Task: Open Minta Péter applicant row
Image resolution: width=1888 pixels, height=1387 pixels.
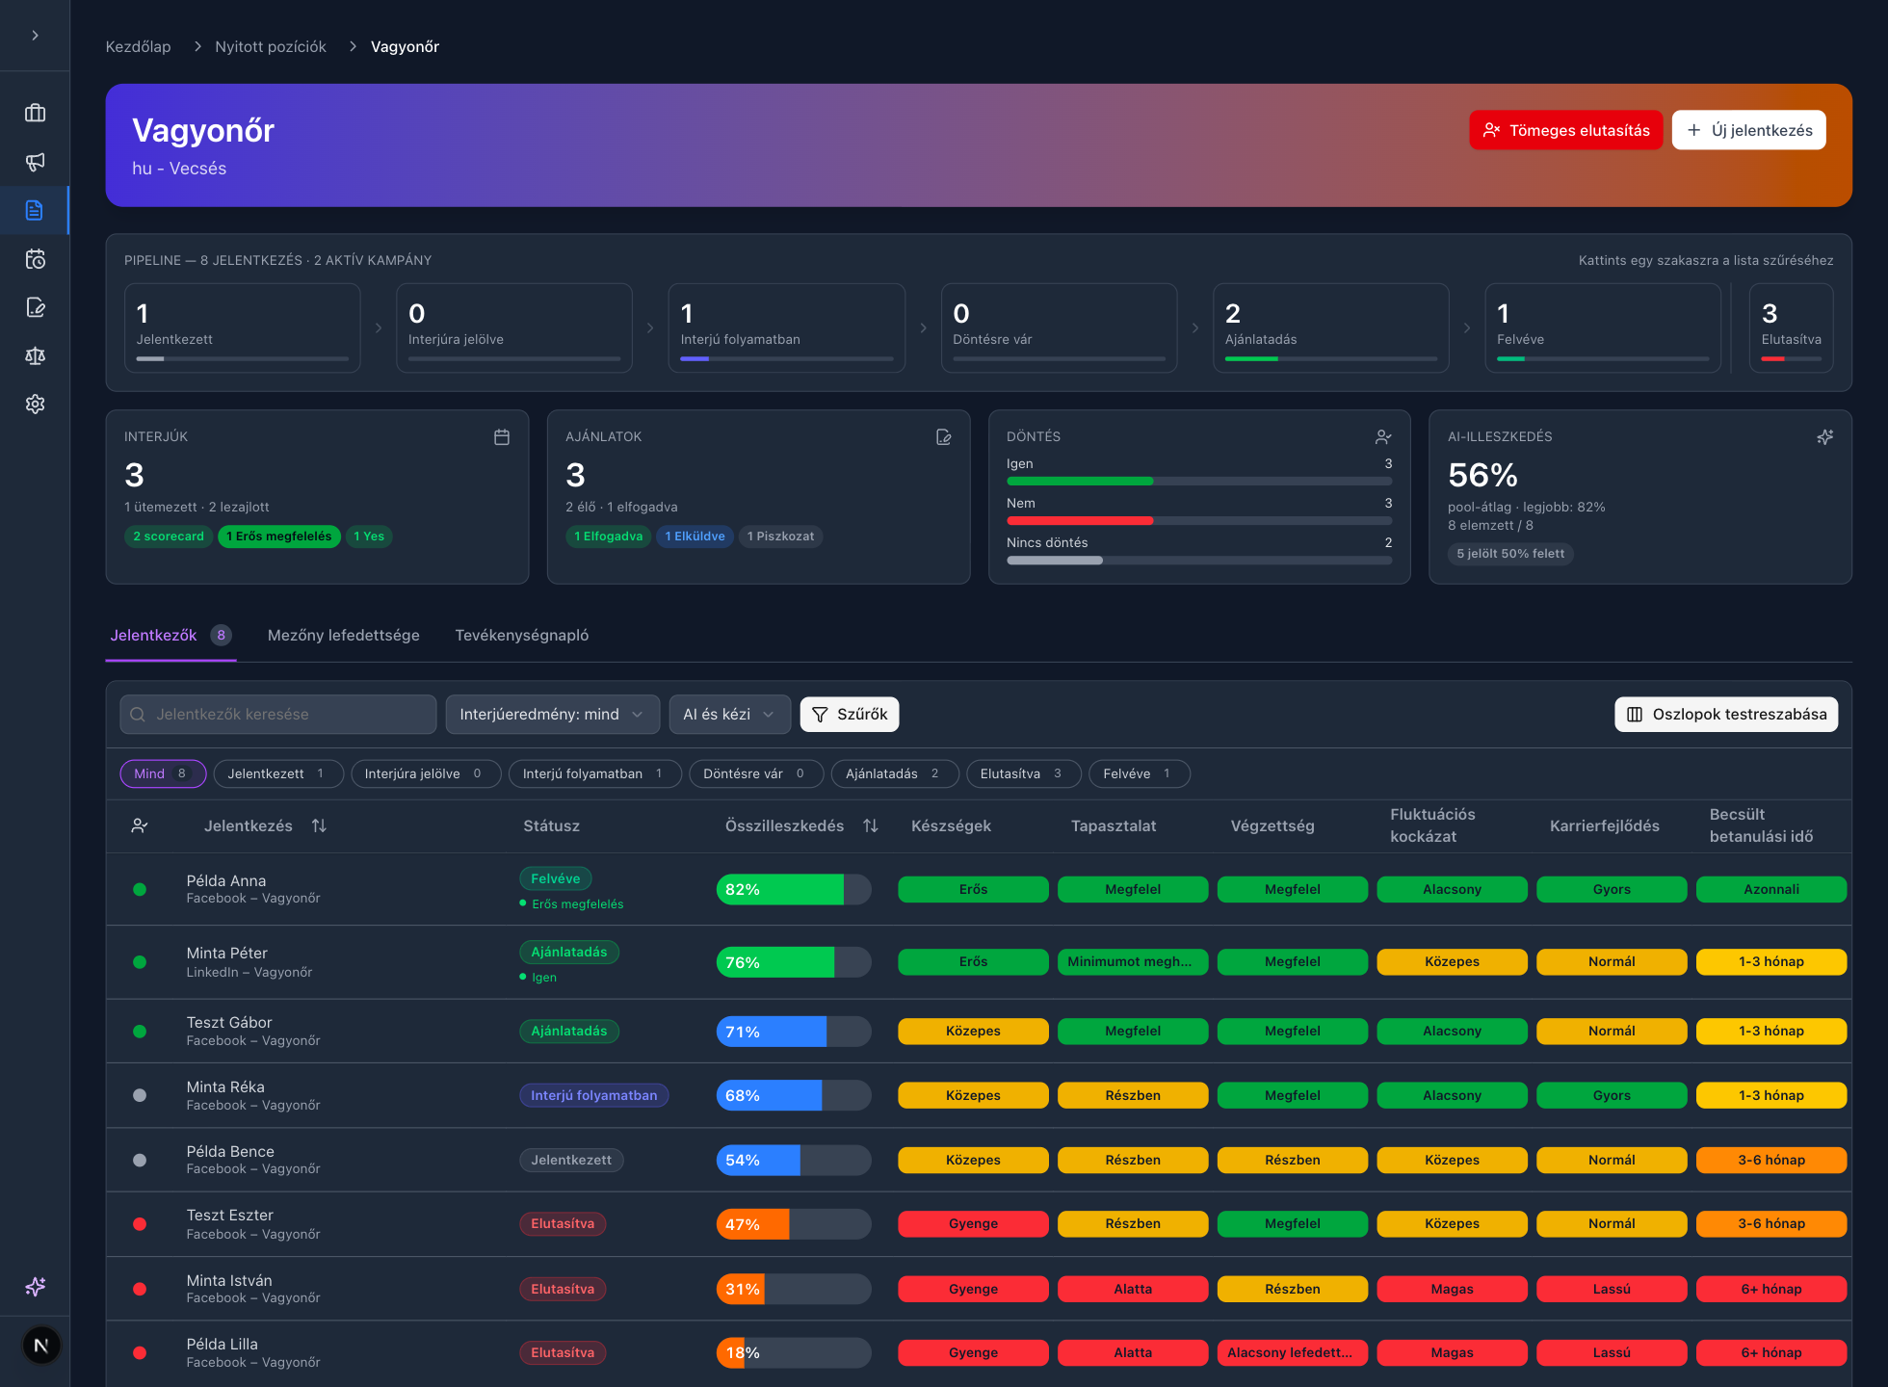Action: coord(979,961)
